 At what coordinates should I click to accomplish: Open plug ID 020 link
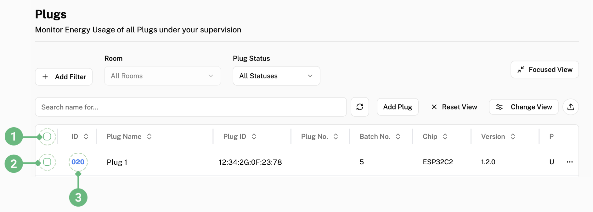point(78,162)
